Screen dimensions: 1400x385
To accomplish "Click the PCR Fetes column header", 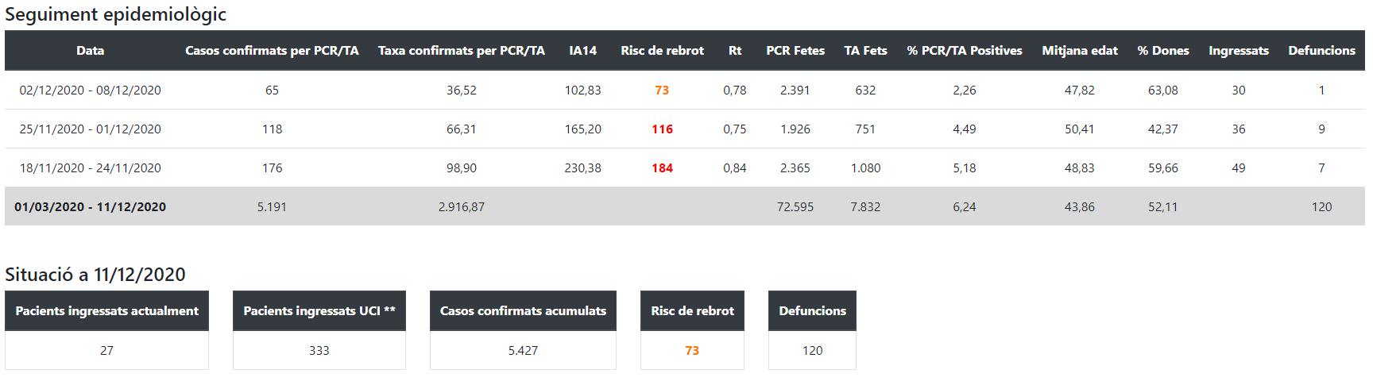I will tap(795, 51).
